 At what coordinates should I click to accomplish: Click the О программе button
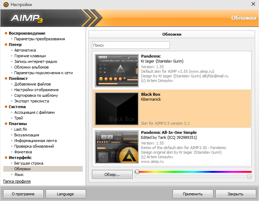(23, 194)
